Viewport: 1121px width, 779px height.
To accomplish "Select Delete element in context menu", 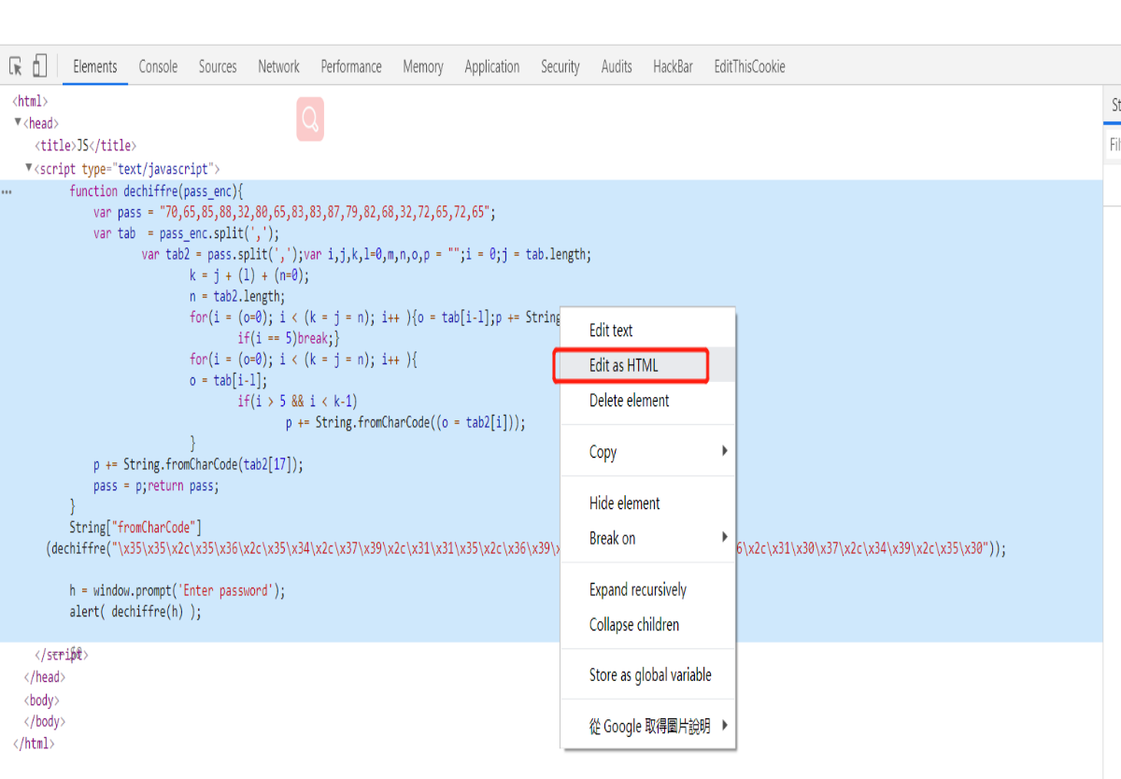I will coord(647,401).
